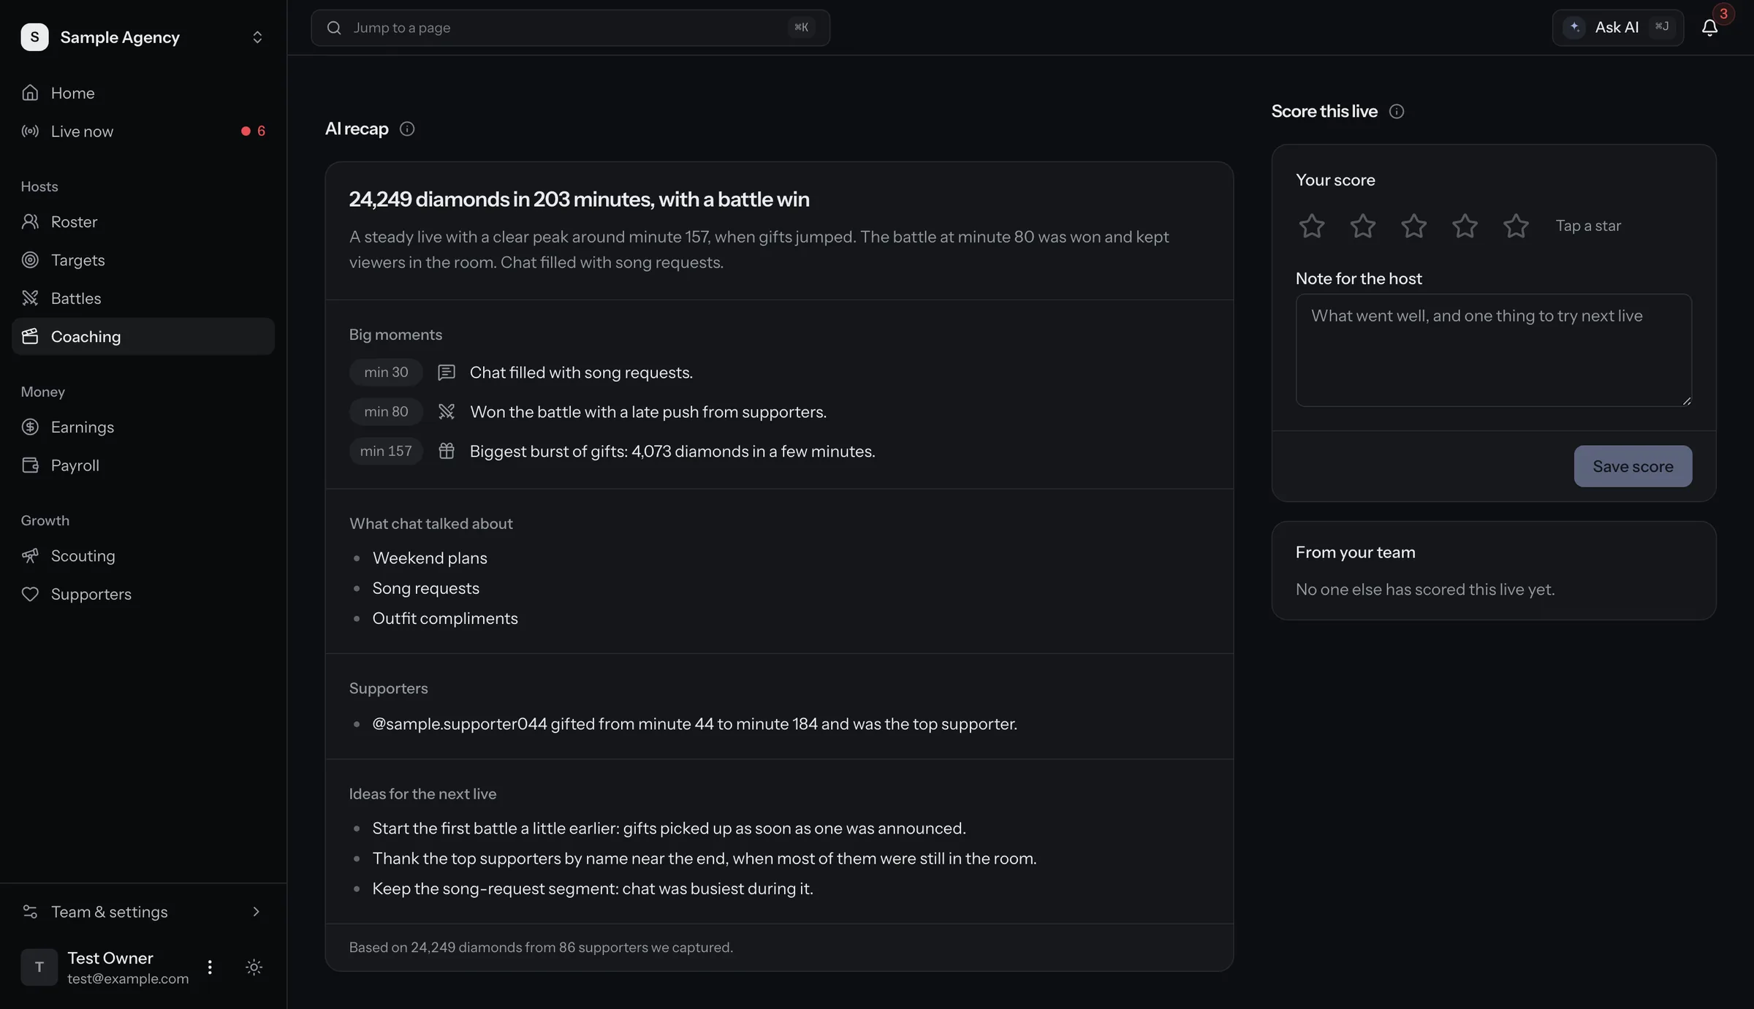
Task: Click the Test Owner avatar
Action: [39, 967]
